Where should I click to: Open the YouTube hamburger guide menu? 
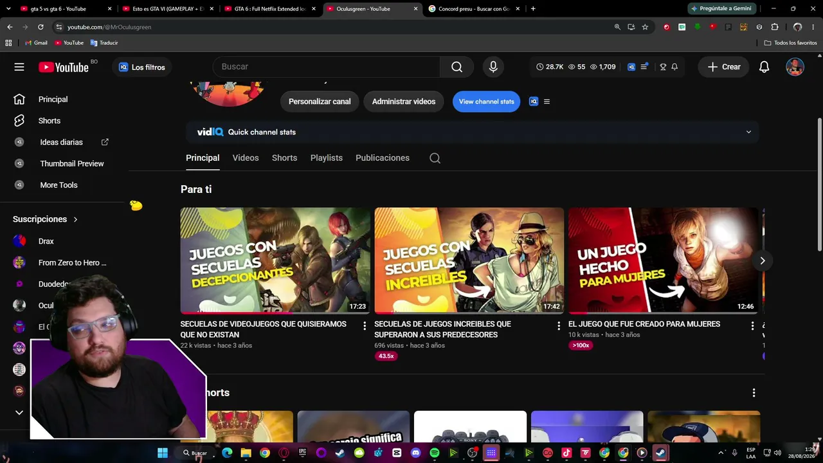19,67
